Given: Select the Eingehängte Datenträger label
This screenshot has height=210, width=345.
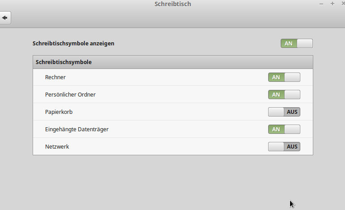Looking at the screenshot, I should point(77,129).
